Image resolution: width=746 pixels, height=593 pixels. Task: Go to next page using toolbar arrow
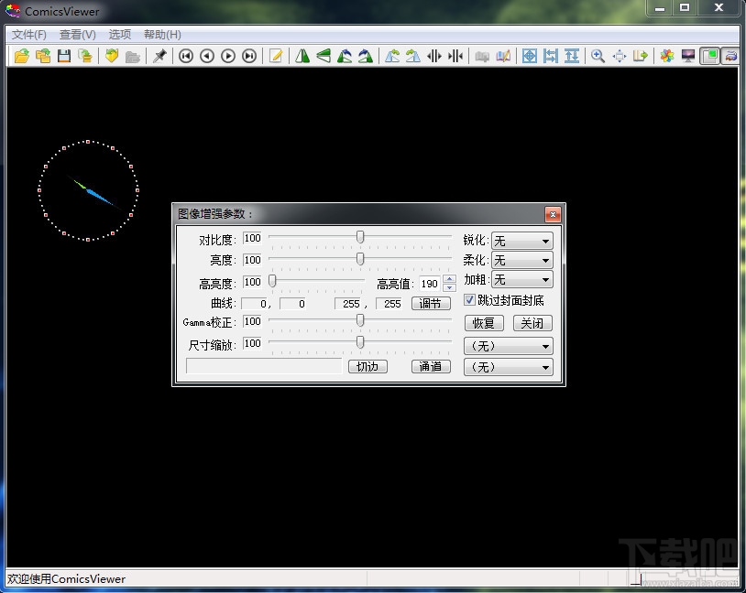tap(228, 56)
